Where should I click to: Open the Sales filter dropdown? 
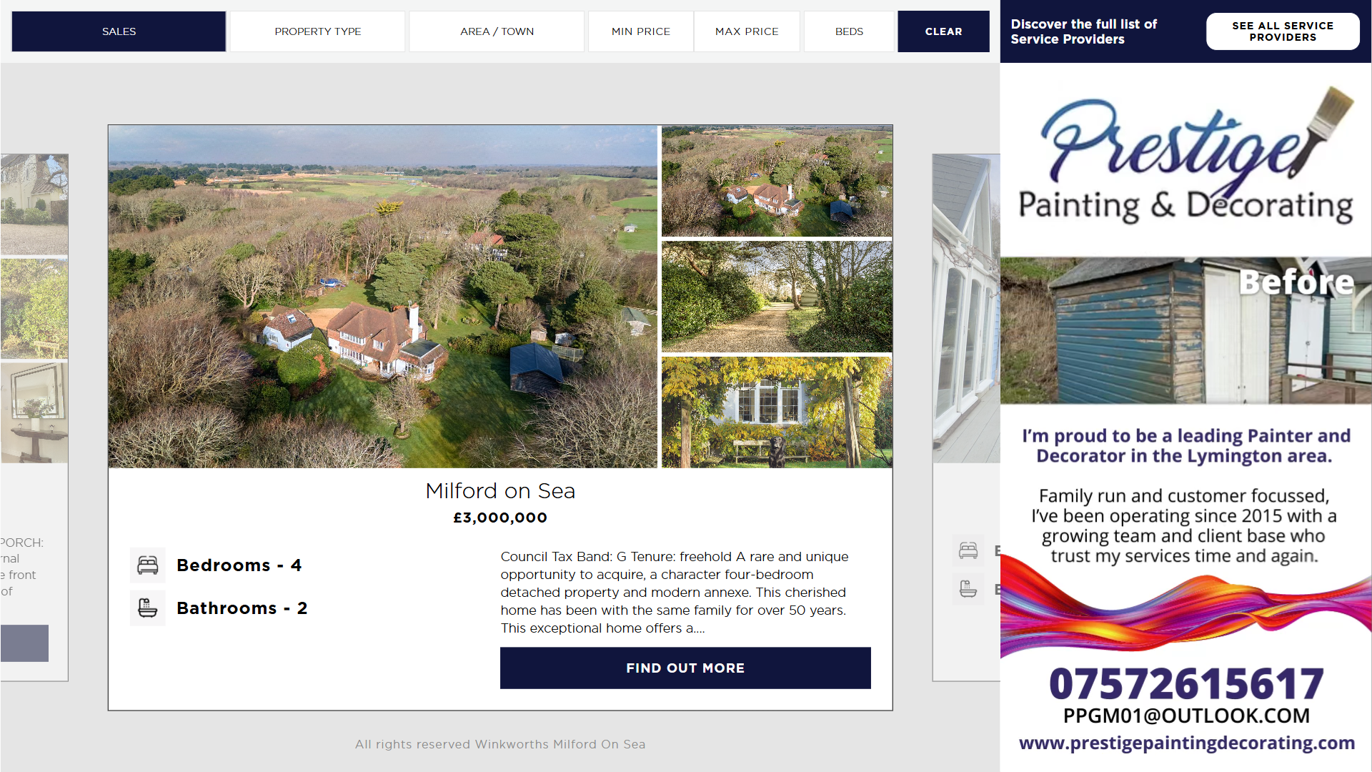[x=119, y=31]
